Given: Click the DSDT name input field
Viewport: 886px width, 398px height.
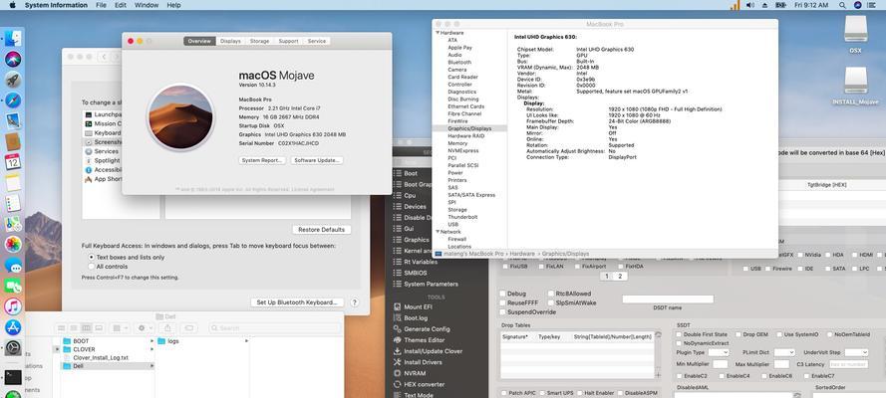Looking at the screenshot, I should pos(668,298).
